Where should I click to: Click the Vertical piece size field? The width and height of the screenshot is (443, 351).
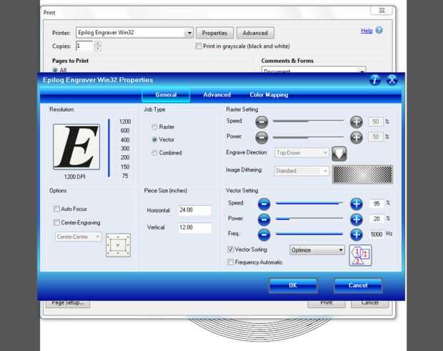pos(194,228)
